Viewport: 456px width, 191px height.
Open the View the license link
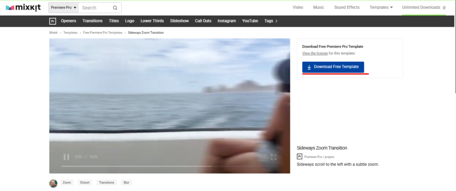click(315, 53)
